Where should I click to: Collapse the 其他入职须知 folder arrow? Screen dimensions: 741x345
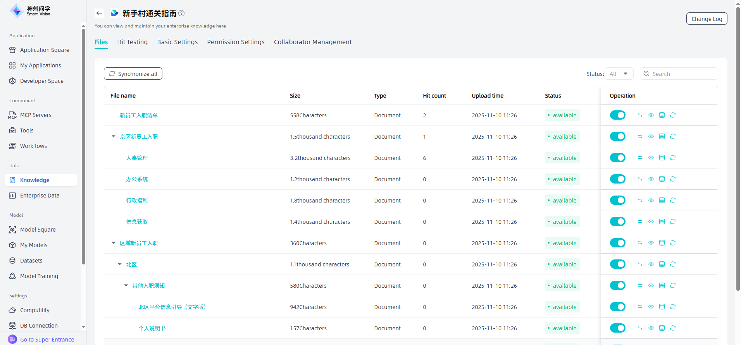(126, 285)
